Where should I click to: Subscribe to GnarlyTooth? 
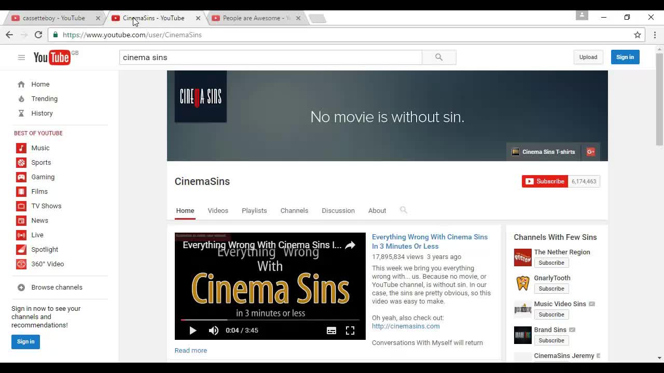pyautogui.click(x=551, y=289)
